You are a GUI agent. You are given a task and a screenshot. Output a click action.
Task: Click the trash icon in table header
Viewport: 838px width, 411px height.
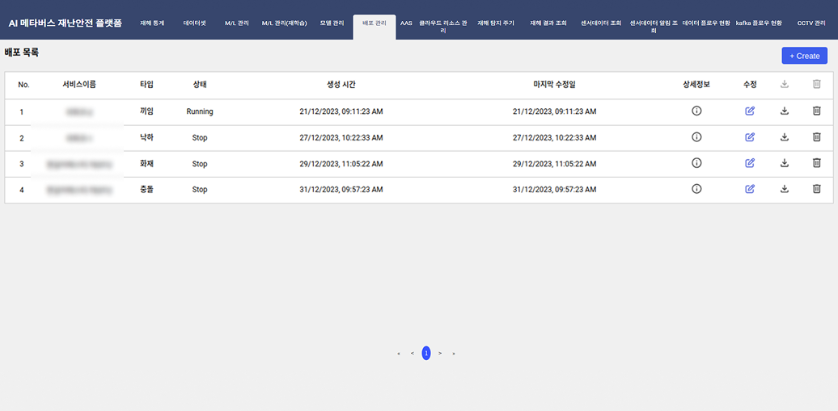(817, 84)
